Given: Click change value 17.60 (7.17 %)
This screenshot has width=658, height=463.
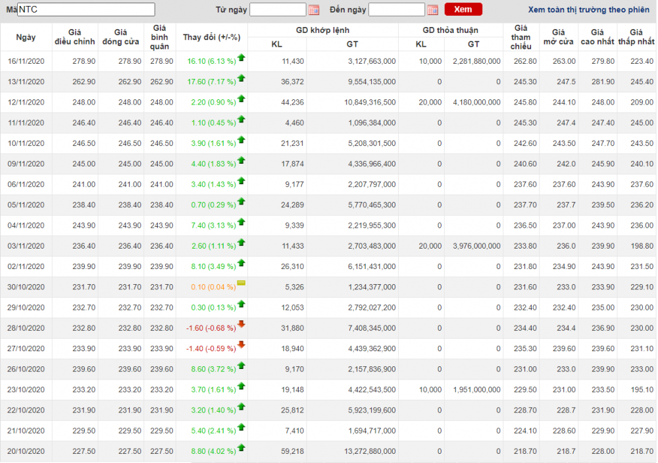Looking at the screenshot, I should pos(211,82).
